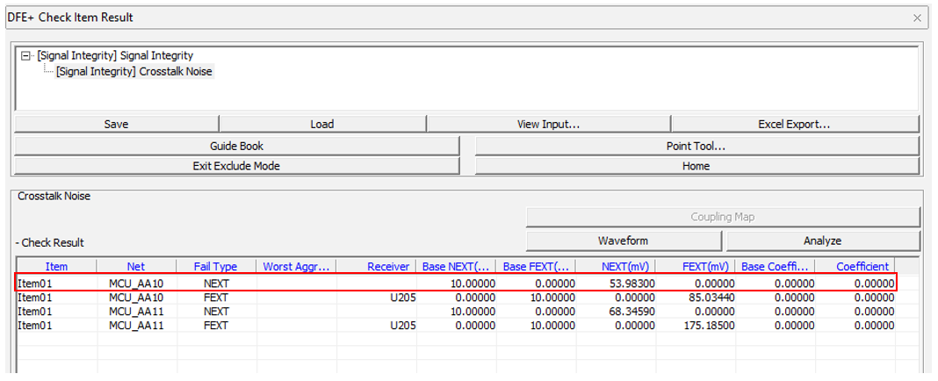Click the Analyze button
The image size is (938, 381).
(822, 241)
